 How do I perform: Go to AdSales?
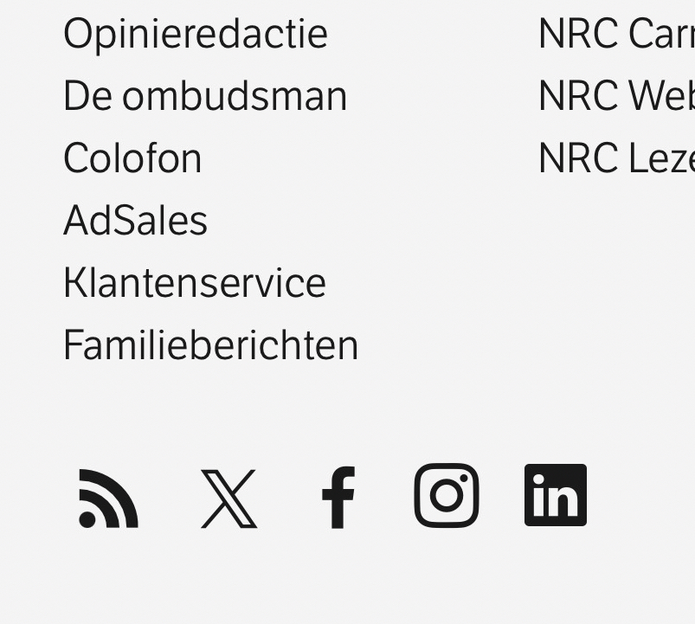click(135, 221)
